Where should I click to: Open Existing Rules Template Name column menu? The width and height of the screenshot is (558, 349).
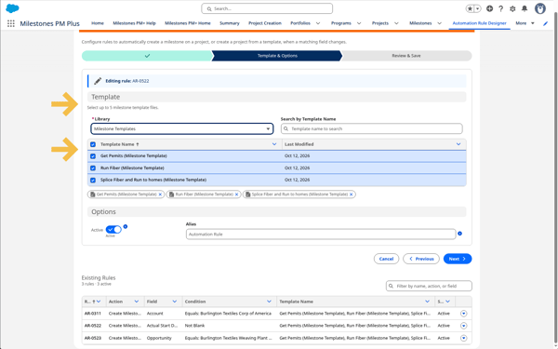427,302
